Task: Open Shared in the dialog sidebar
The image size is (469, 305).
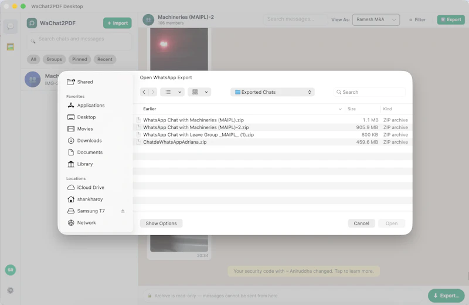Action: 80,82
